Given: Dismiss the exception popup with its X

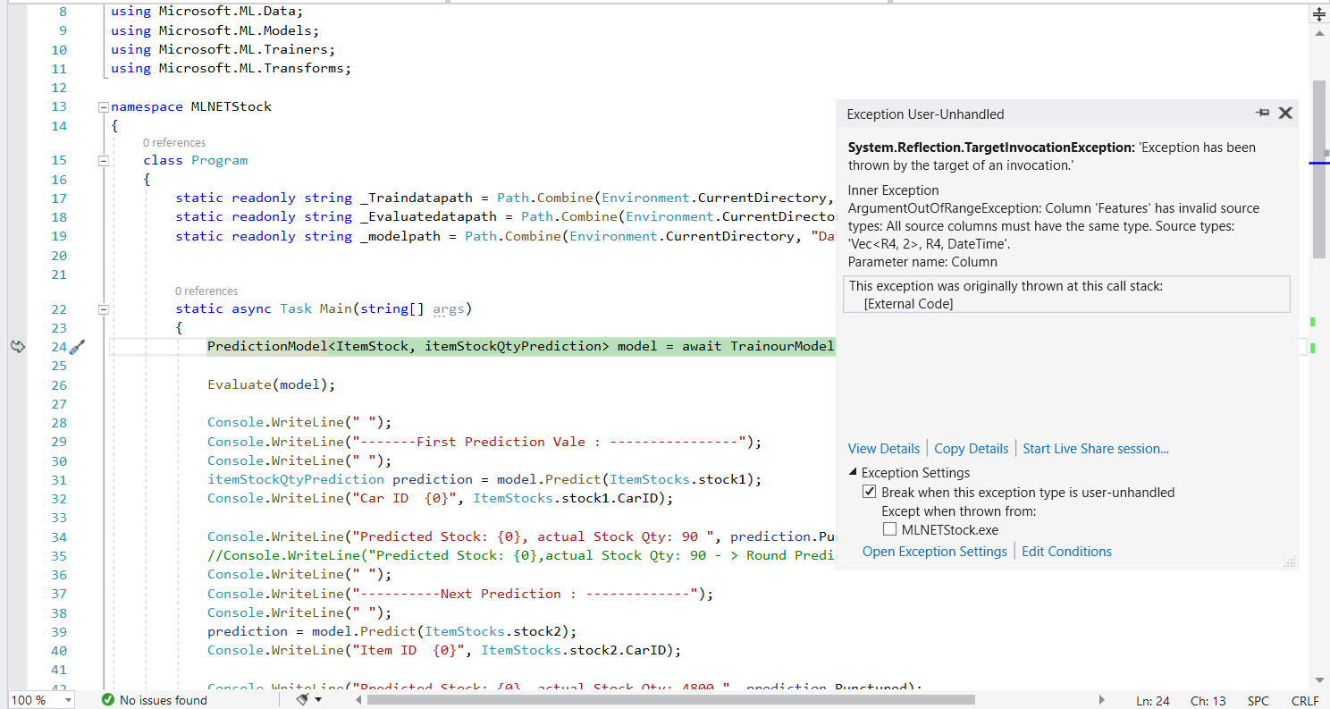Looking at the screenshot, I should point(1285,113).
